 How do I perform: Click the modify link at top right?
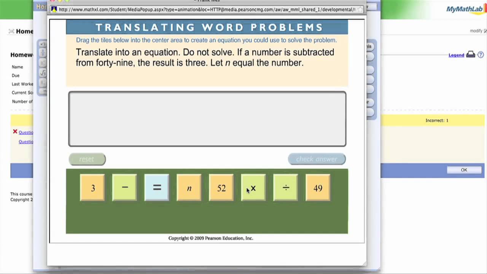click(476, 31)
